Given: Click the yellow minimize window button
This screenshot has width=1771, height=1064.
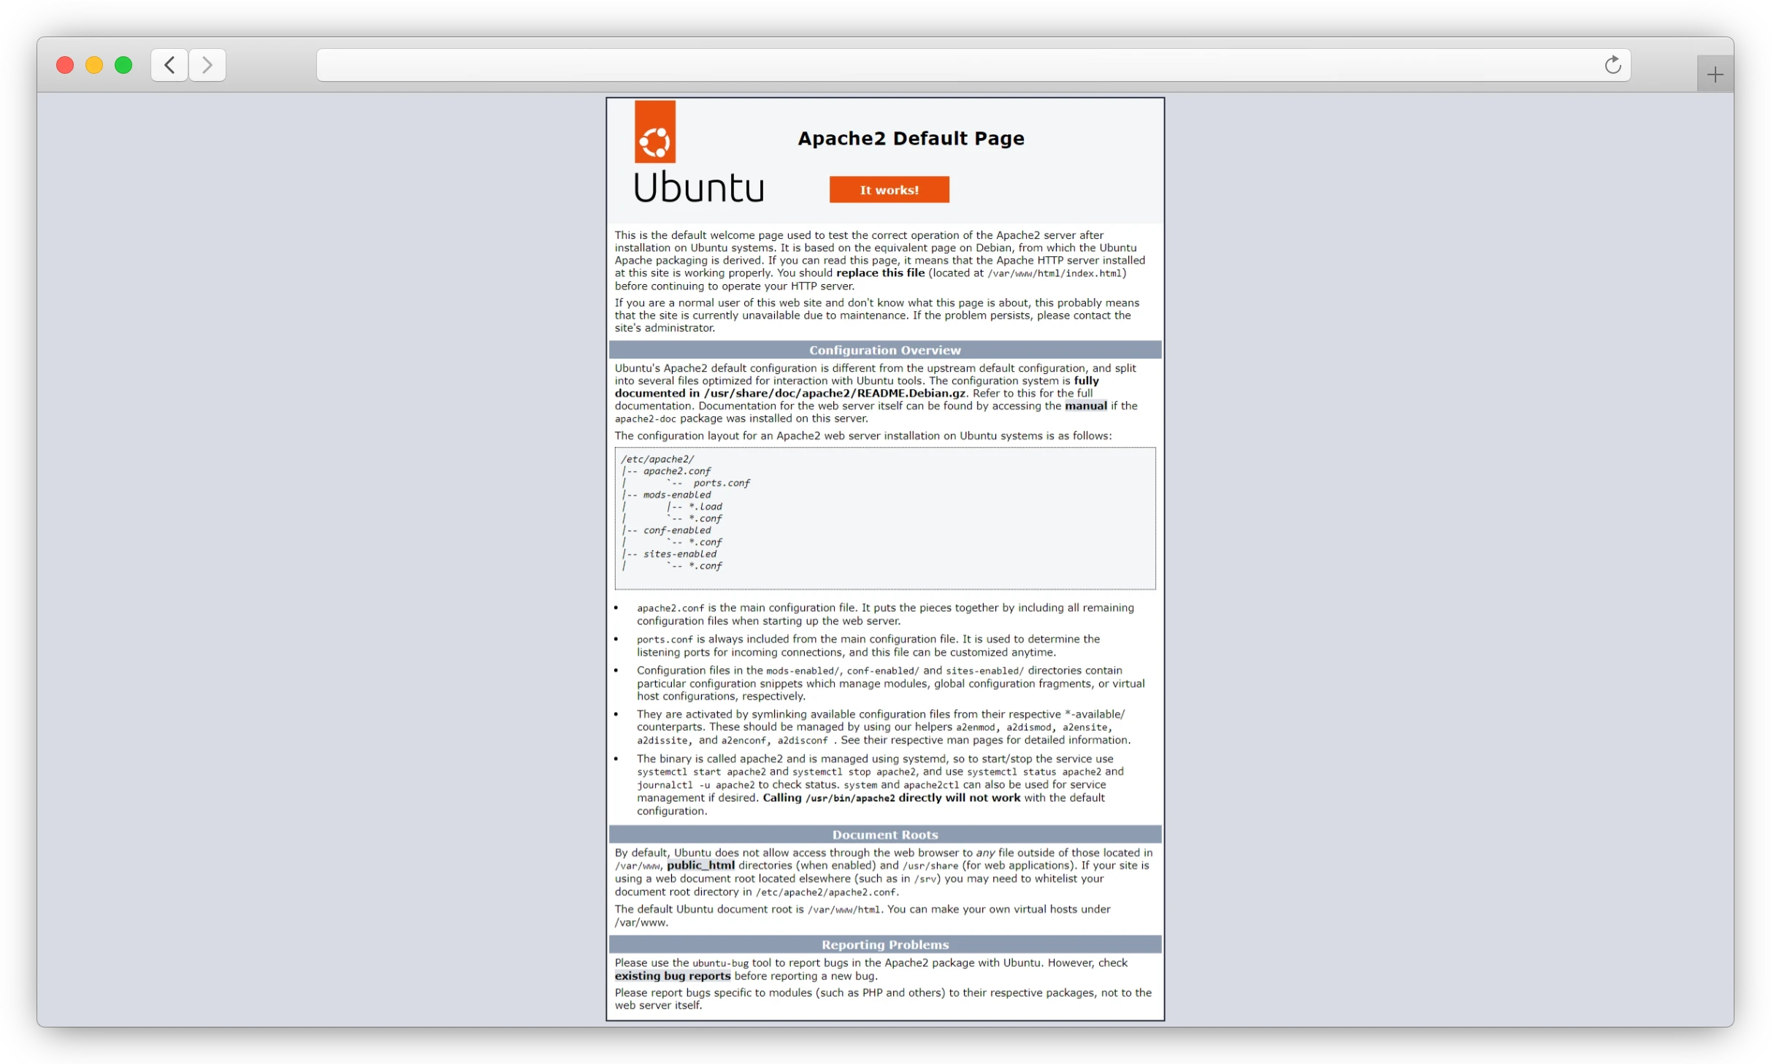Looking at the screenshot, I should (x=94, y=65).
